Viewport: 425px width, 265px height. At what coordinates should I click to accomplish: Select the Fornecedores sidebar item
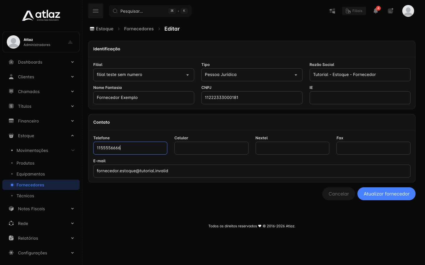coord(41,185)
